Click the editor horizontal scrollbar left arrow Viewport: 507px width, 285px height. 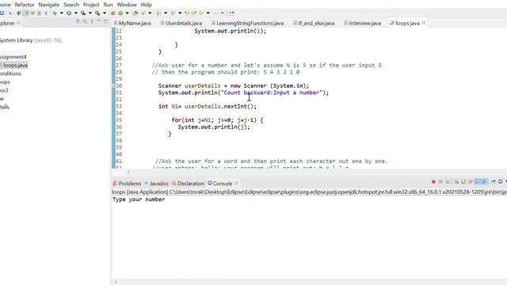tap(128, 173)
